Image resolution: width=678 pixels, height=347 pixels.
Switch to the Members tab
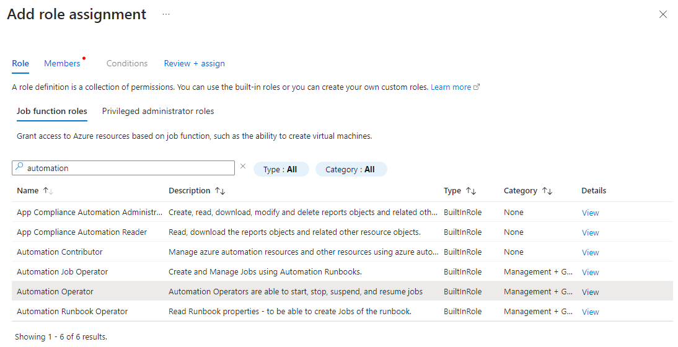(62, 63)
